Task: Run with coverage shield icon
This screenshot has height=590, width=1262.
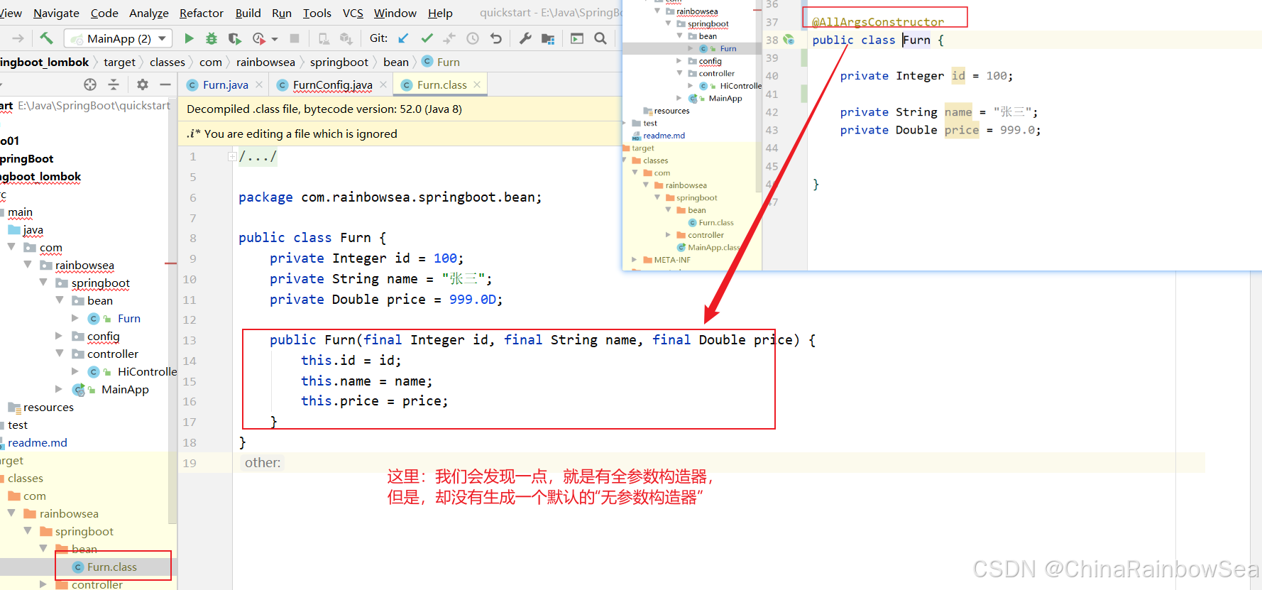Action: 235,38
